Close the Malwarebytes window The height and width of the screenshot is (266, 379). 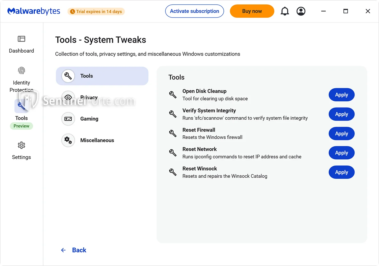click(x=368, y=11)
